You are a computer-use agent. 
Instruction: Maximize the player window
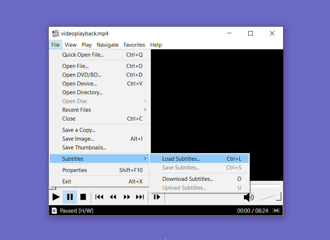[251, 33]
